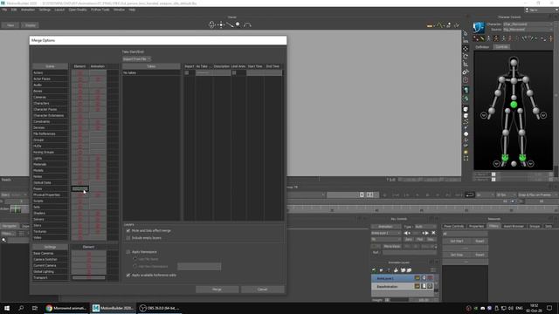This screenshot has width=559, height=314.
Task: Toggle Poses element cell in Merge Options
Action: pyautogui.click(x=79, y=188)
